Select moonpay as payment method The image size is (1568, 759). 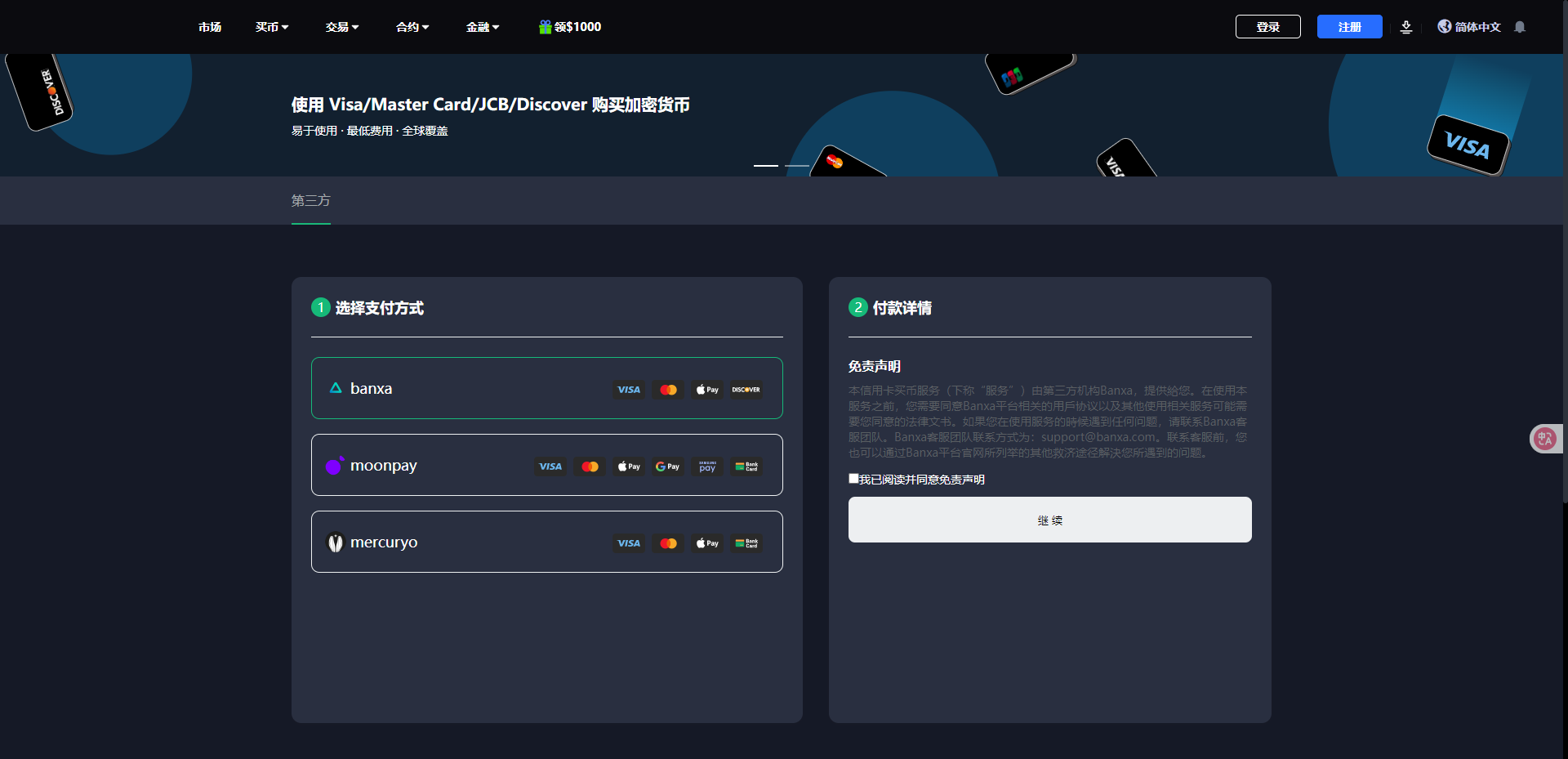tap(546, 465)
